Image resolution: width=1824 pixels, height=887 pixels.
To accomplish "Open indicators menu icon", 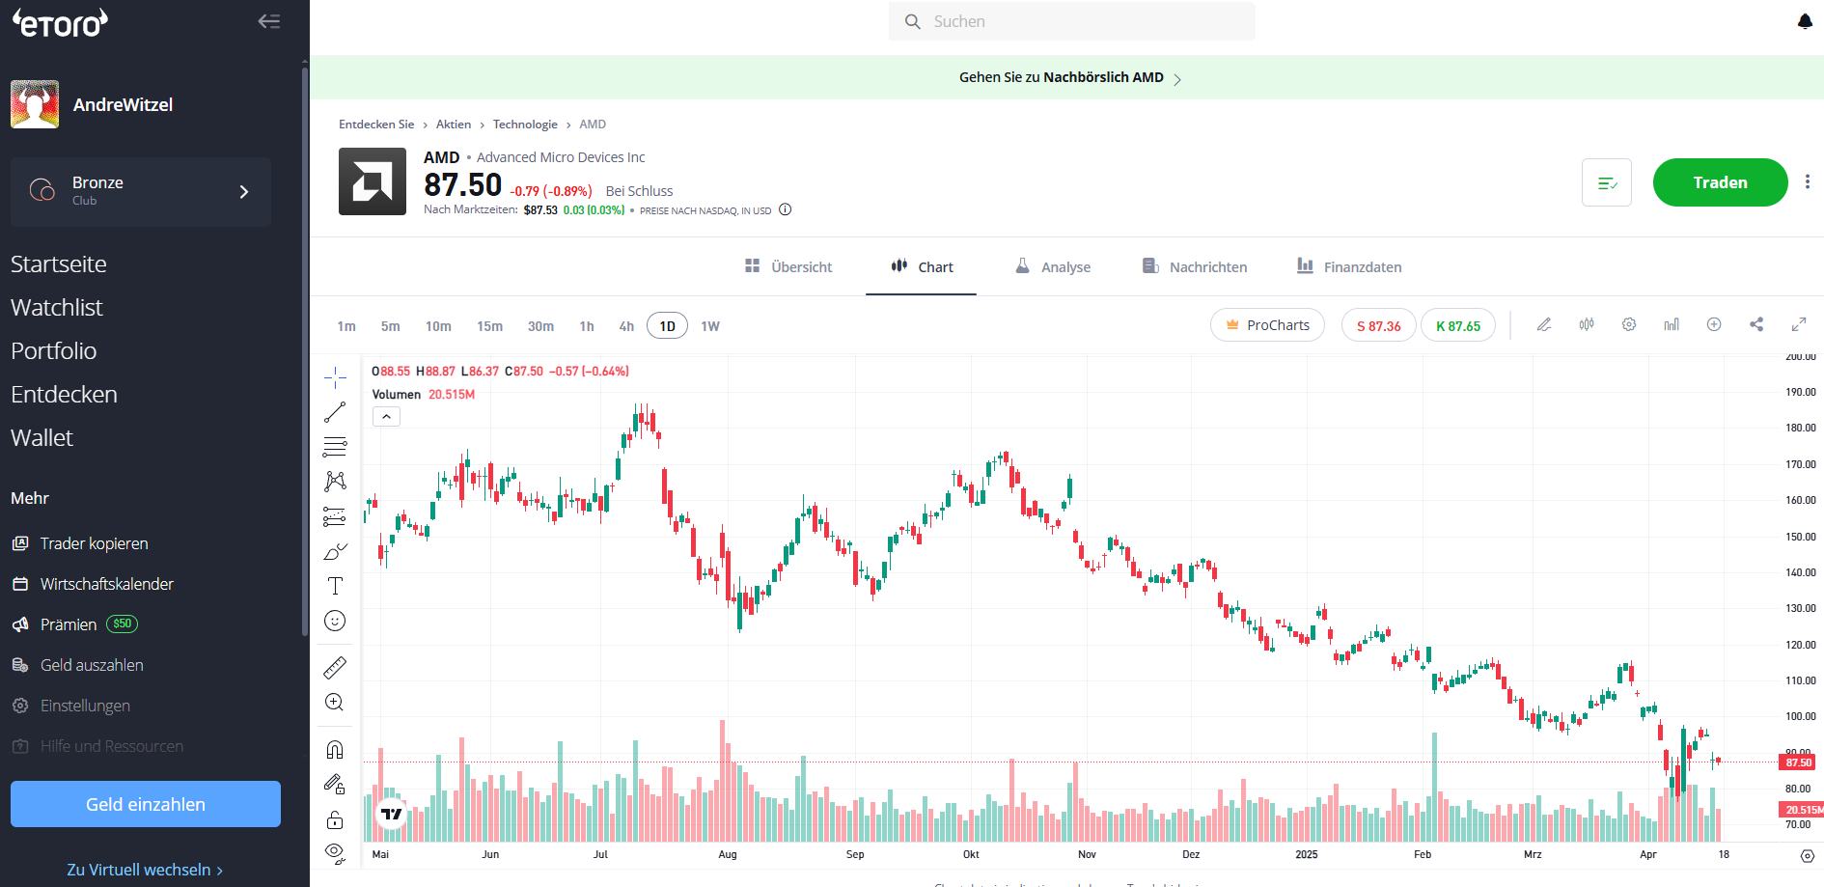I will [x=1672, y=324].
